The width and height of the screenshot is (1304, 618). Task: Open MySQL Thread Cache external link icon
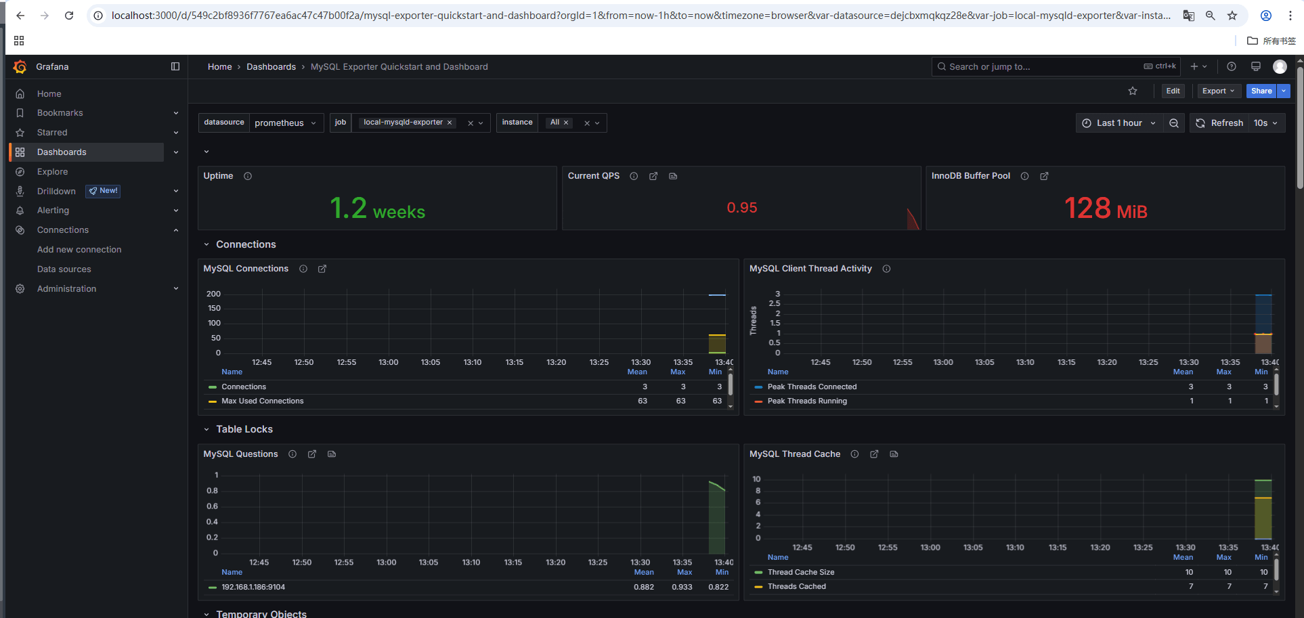coord(874,454)
